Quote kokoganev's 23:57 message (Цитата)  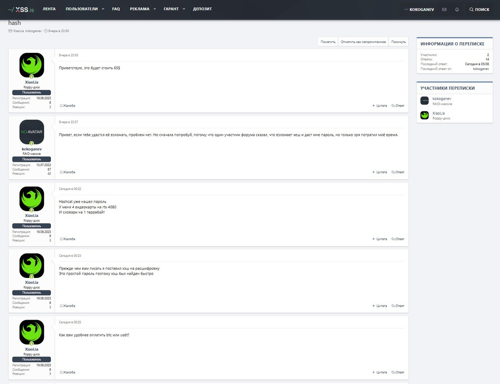[x=379, y=172]
